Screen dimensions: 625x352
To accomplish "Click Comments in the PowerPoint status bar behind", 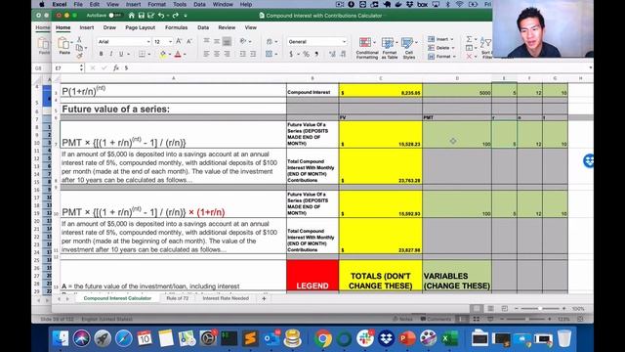I will (436, 319).
